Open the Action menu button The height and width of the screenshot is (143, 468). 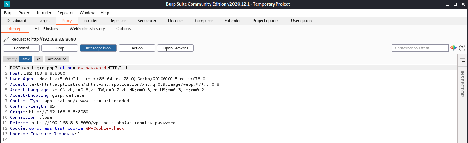(137, 48)
